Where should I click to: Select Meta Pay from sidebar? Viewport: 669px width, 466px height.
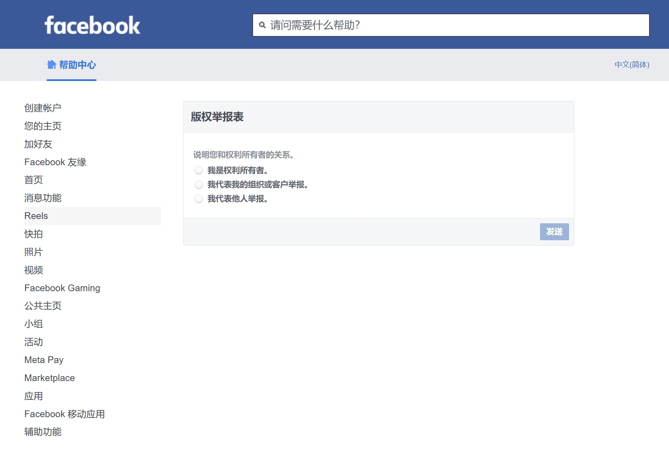[44, 360]
